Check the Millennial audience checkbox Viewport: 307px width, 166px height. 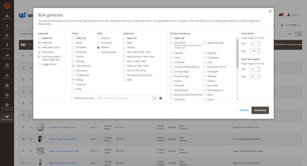coord(124,66)
